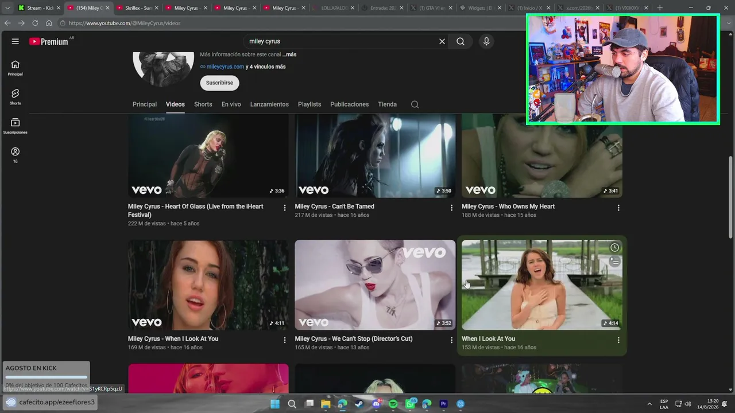Start voice search with the microphone icon

[x=486, y=41]
